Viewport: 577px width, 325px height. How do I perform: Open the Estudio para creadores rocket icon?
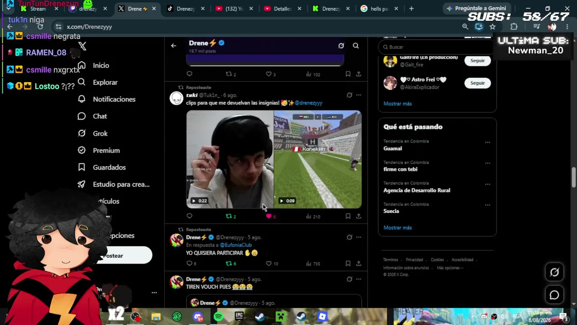click(x=82, y=184)
